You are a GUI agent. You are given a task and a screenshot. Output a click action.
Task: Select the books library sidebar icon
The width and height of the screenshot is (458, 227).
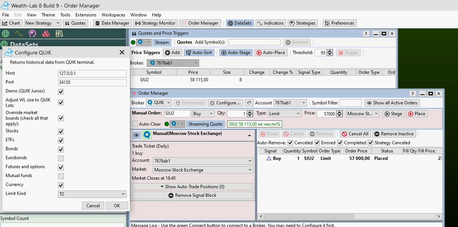(59, 34)
